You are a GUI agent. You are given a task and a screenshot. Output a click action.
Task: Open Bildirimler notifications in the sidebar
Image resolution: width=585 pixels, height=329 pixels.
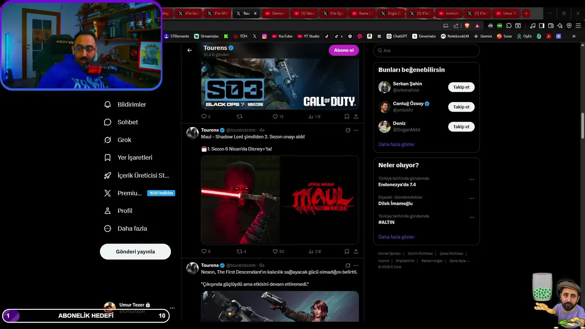(125, 105)
